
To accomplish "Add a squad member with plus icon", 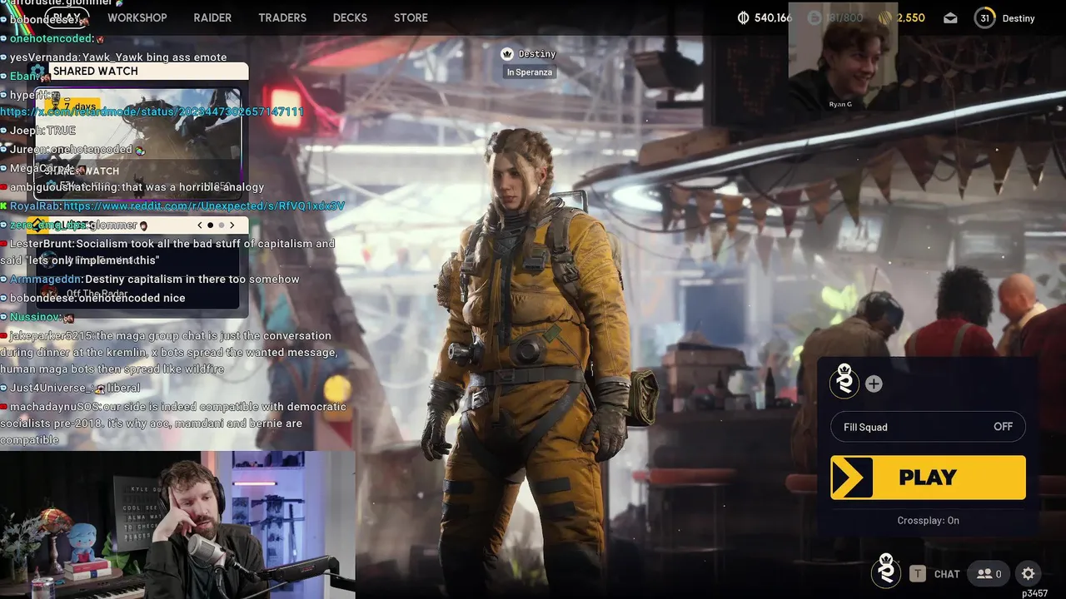I will 874,384.
